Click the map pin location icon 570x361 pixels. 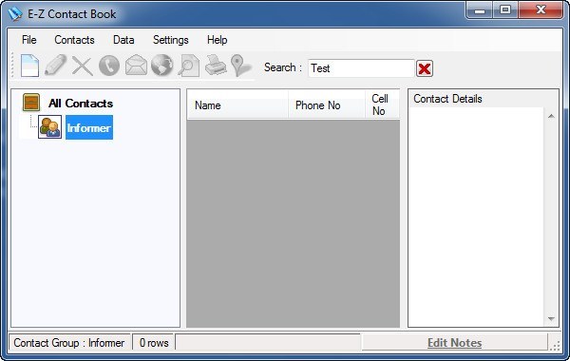[x=240, y=66]
